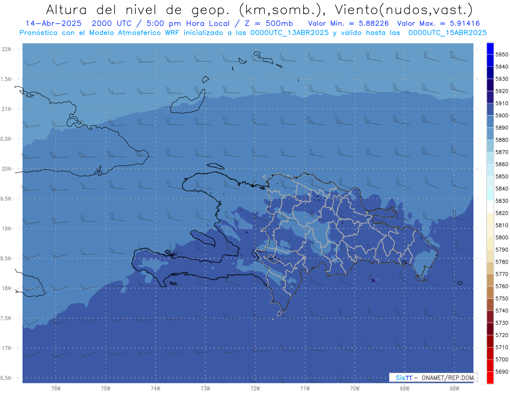510x394 pixels.
Task: Click the legend swatch between 5900 and 5910
Action: (490, 109)
